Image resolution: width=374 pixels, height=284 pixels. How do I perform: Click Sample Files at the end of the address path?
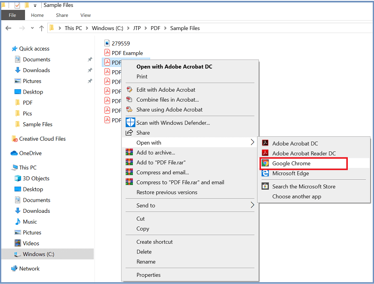[185, 28]
